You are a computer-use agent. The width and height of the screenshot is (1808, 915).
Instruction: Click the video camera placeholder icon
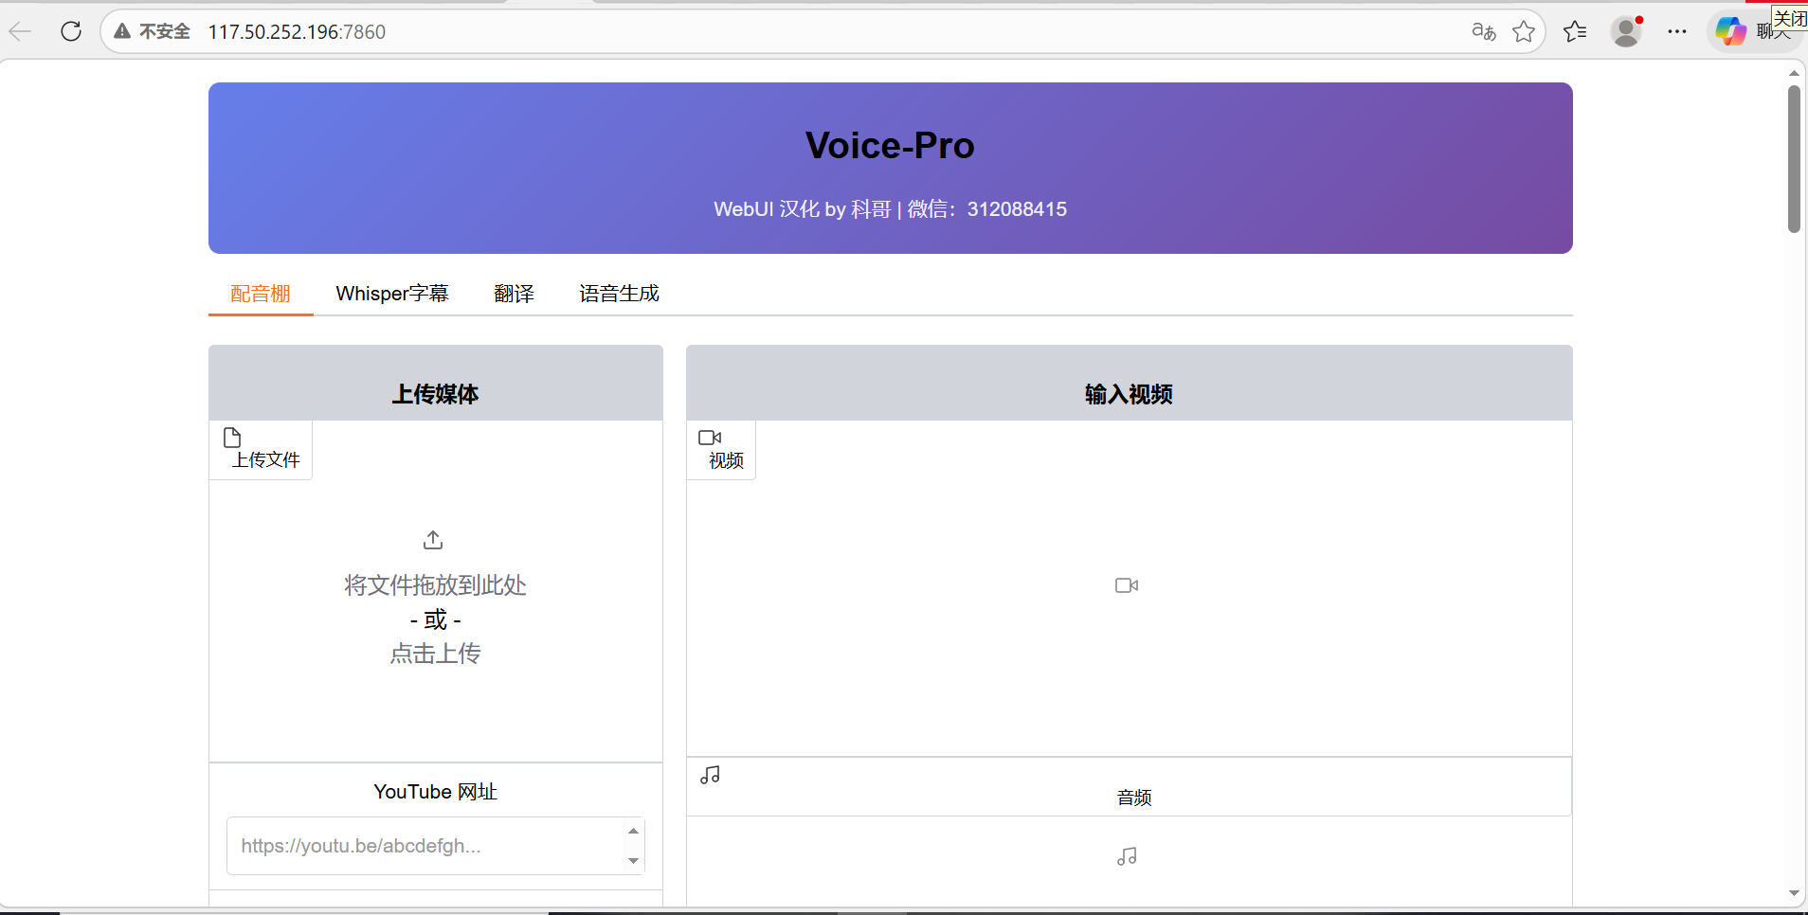(1126, 585)
